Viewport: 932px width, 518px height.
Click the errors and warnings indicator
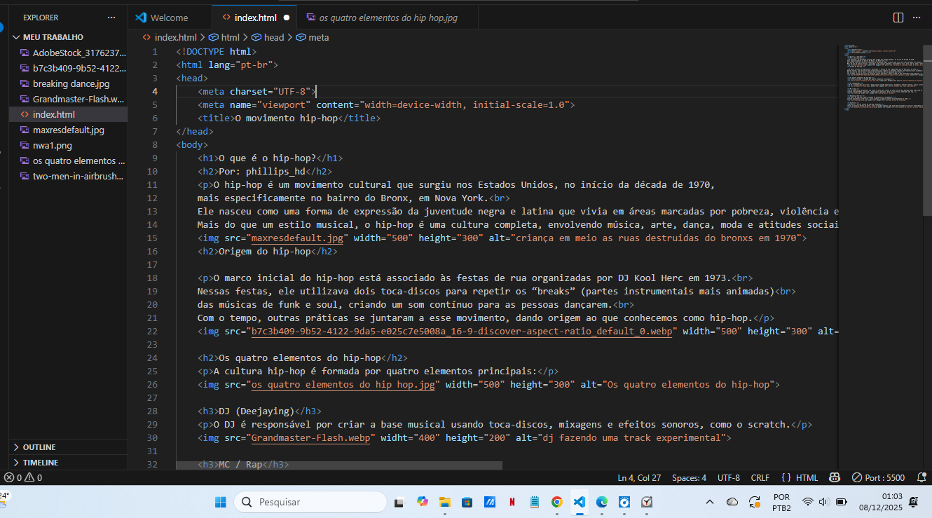[23, 477]
